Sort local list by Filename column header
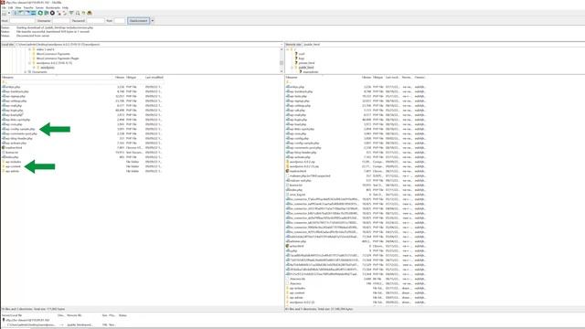 pyautogui.click(x=7, y=77)
